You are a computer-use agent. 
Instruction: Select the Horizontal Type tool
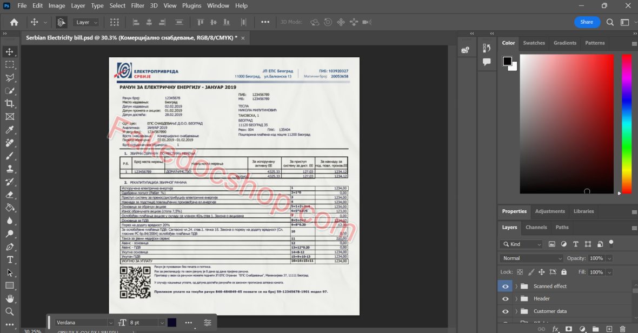tap(10, 259)
